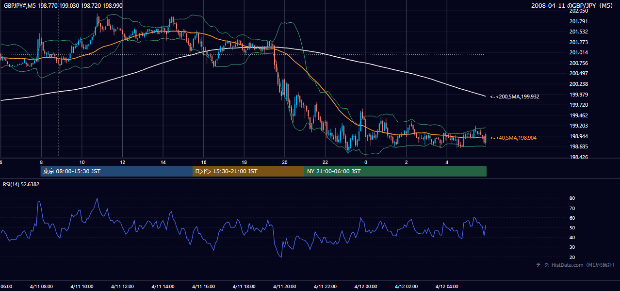This screenshot has height=291, width=620.
Task: Click the NY 21:00-06:00 JST session bar
Action: click(x=395, y=171)
